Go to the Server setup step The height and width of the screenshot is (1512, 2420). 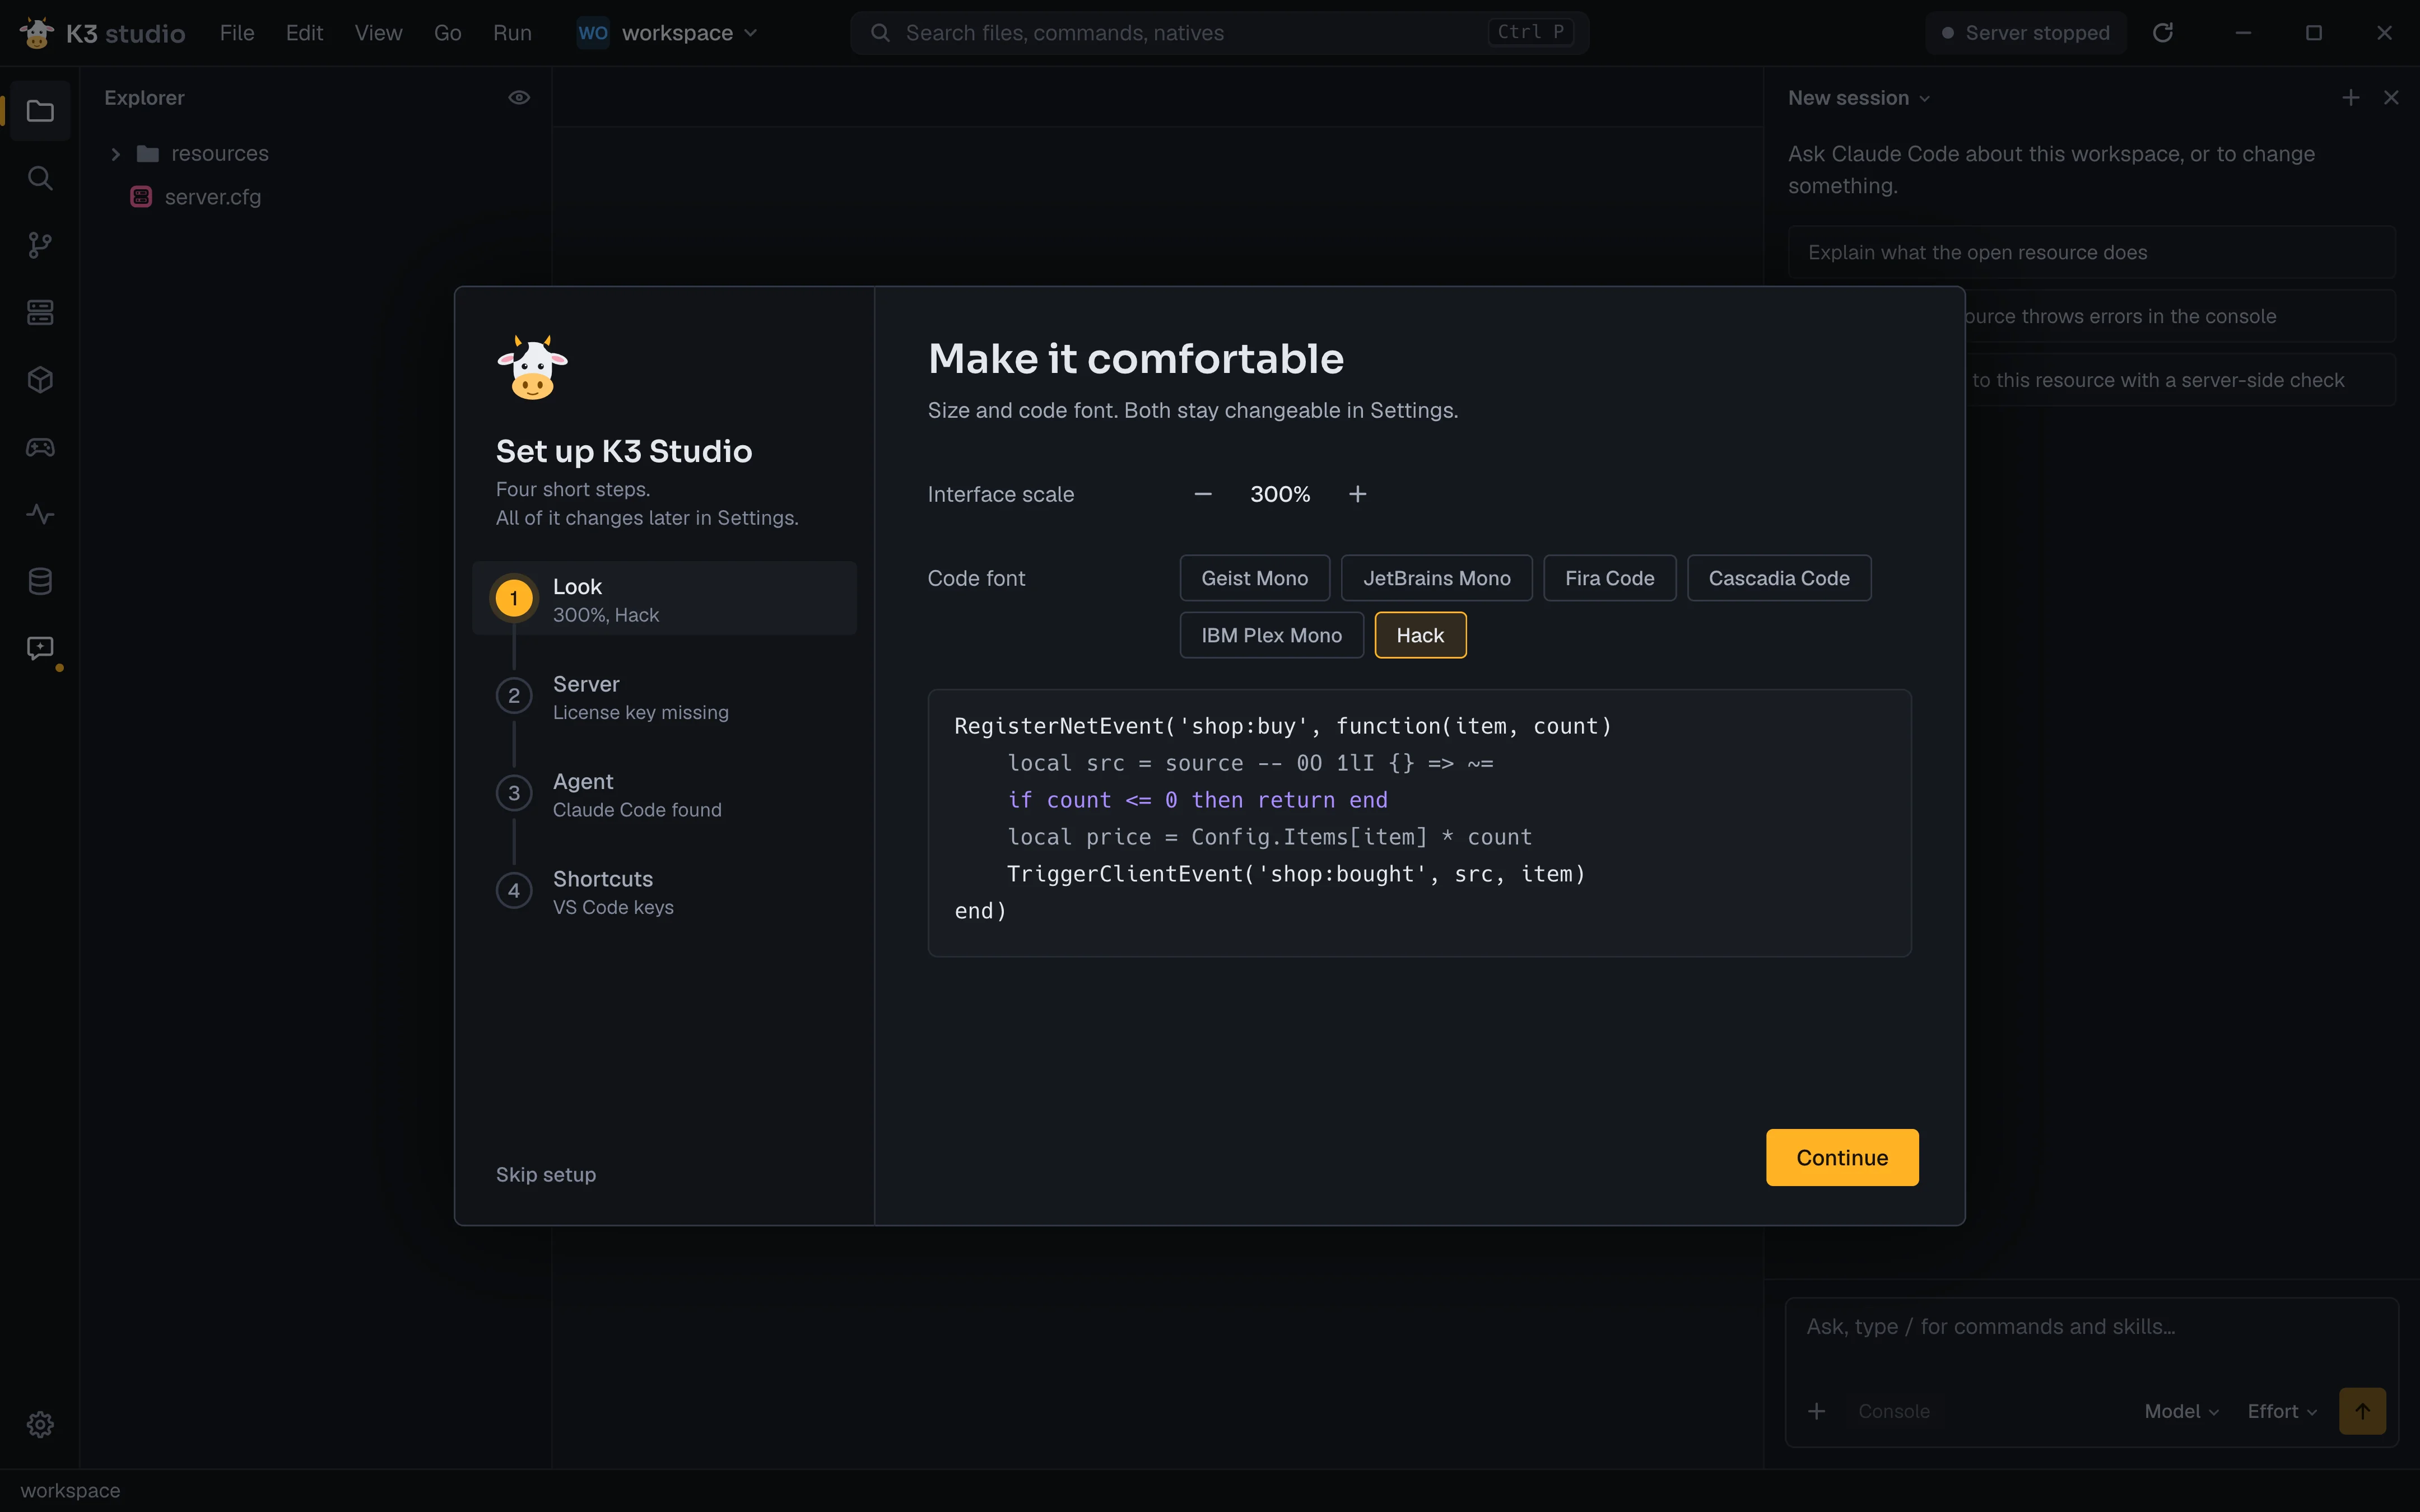664,697
